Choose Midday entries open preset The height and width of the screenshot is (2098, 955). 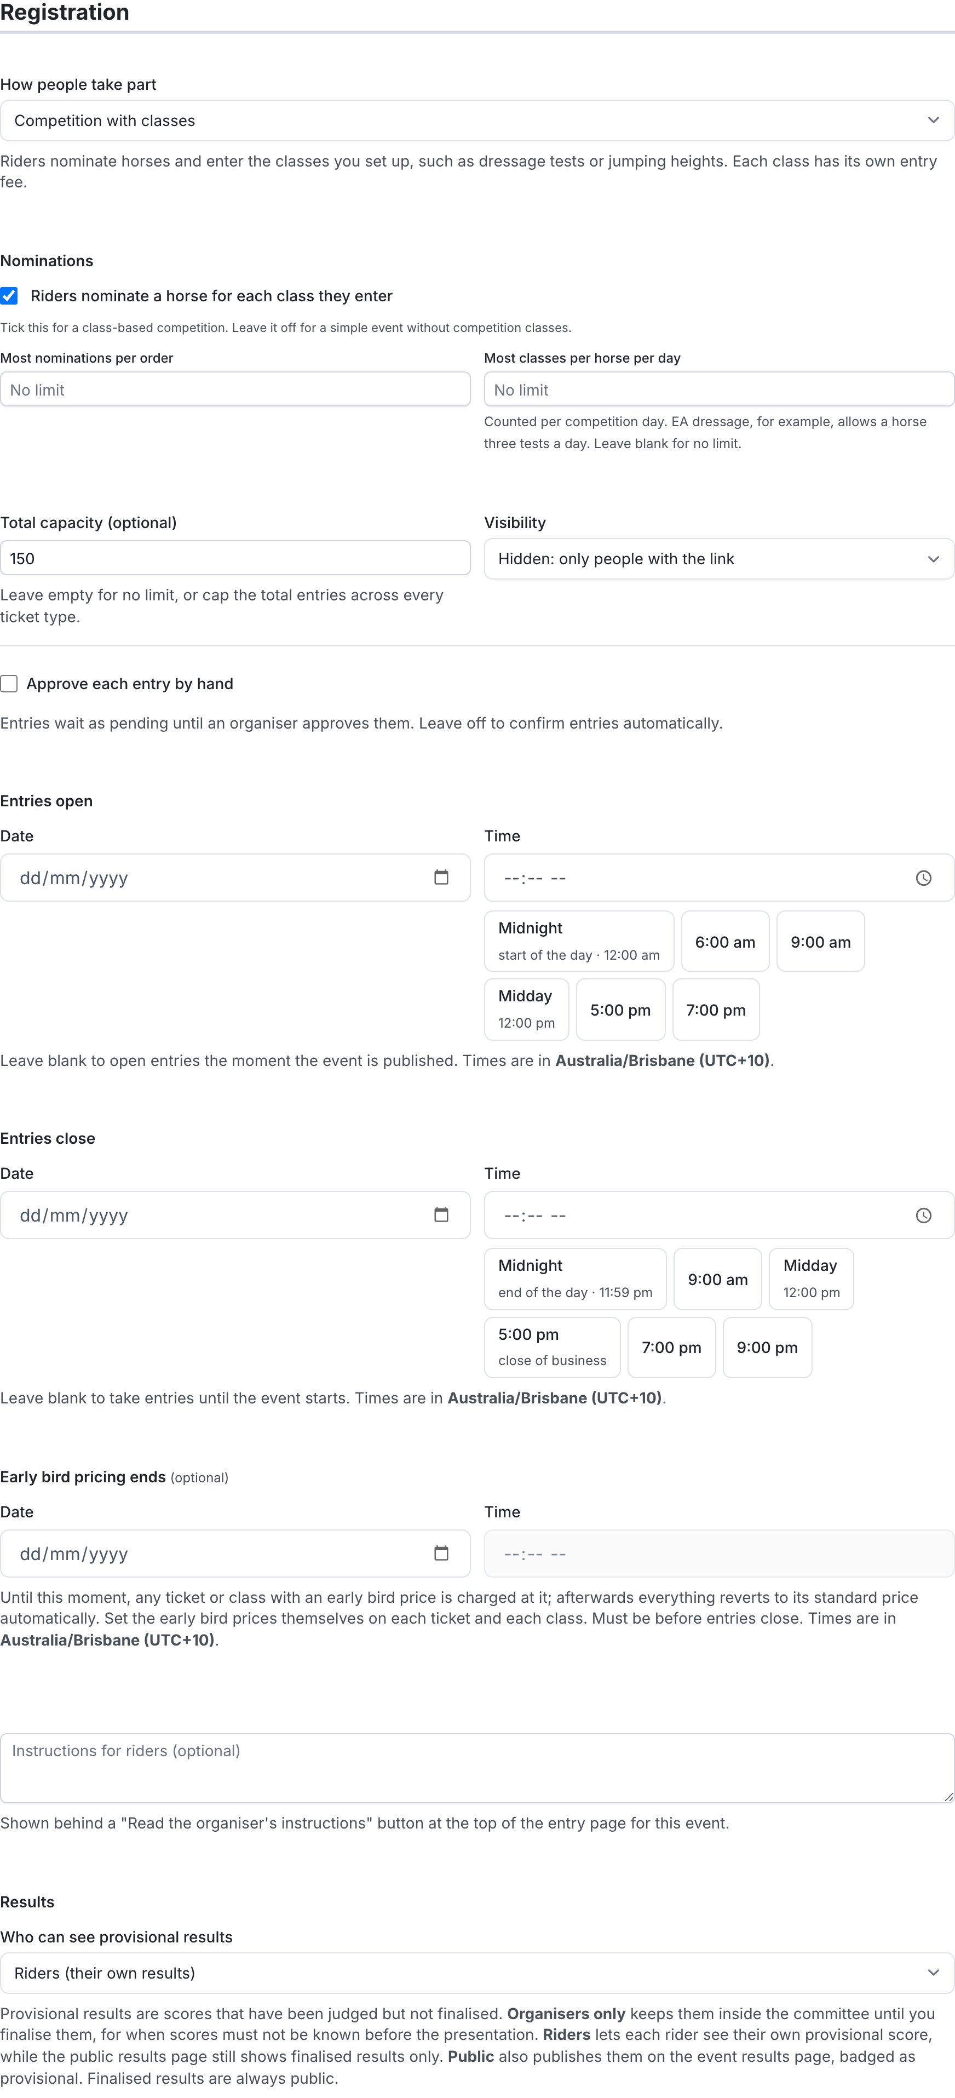click(526, 1009)
